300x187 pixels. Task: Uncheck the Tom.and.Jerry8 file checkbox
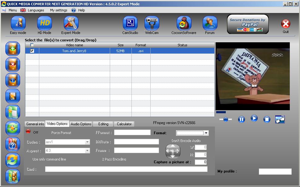tap(32, 51)
